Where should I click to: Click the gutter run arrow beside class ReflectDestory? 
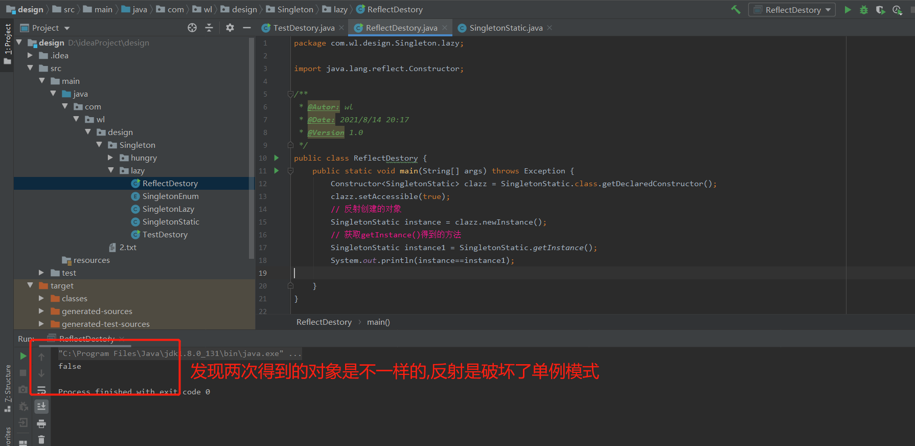[x=277, y=158]
